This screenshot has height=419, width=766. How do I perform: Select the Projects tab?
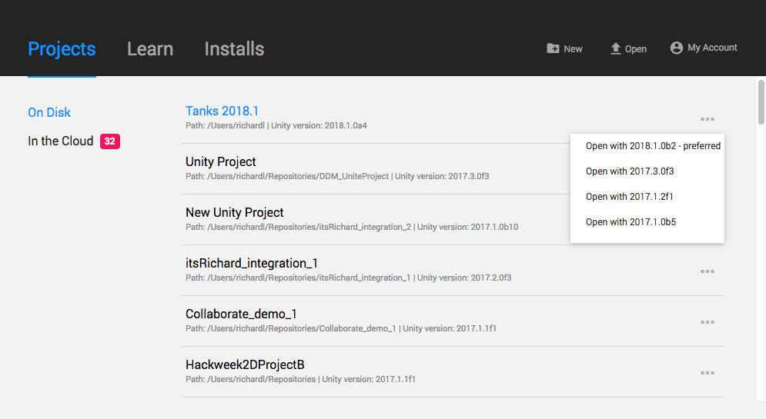62,49
